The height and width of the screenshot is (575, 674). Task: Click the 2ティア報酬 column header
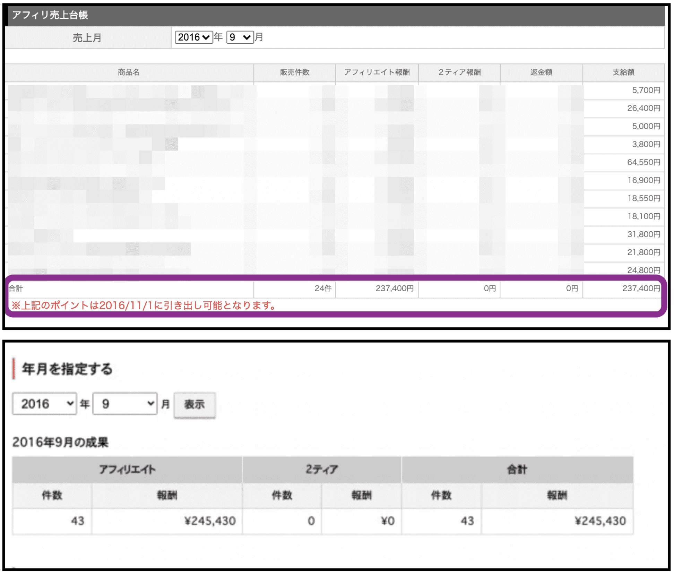(x=459, y=72)
